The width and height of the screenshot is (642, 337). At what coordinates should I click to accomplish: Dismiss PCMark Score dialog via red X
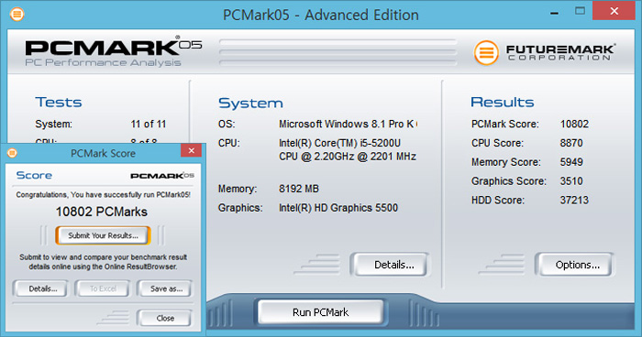(x=191, y=150)
